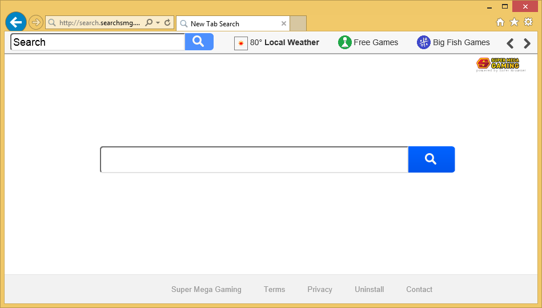Open the Tools gear icon
Image resolution: width=542 pixels, height=308 pixels.
(528, 22)
